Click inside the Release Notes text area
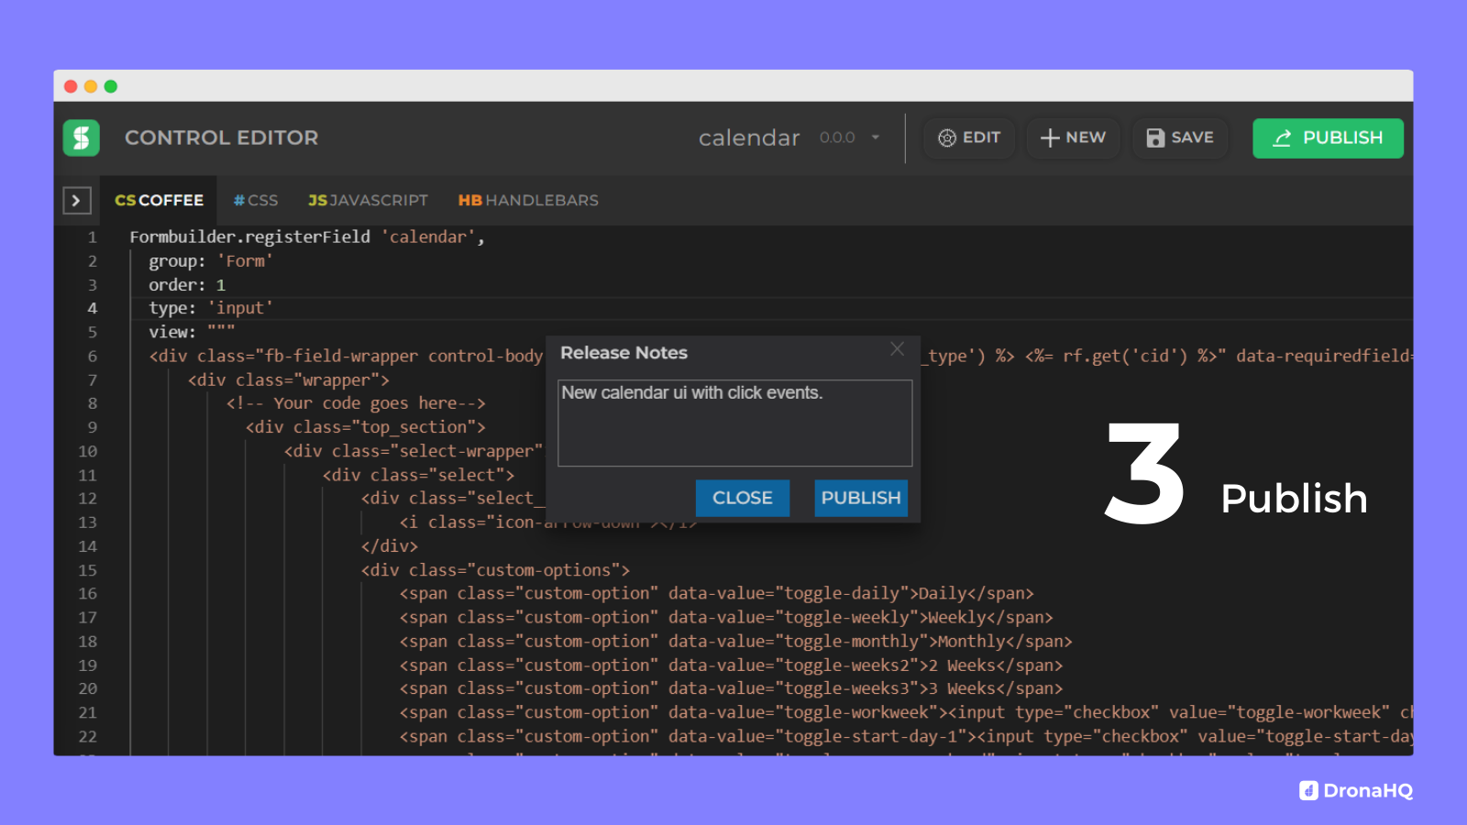Image resolution: width=1467 pixels, height=825 pixels. (734, 423)
